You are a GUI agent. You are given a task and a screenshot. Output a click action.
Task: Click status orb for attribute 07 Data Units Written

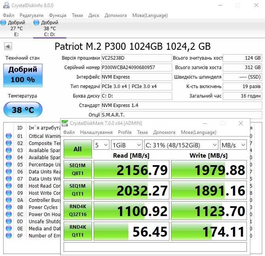pos(9,179)
